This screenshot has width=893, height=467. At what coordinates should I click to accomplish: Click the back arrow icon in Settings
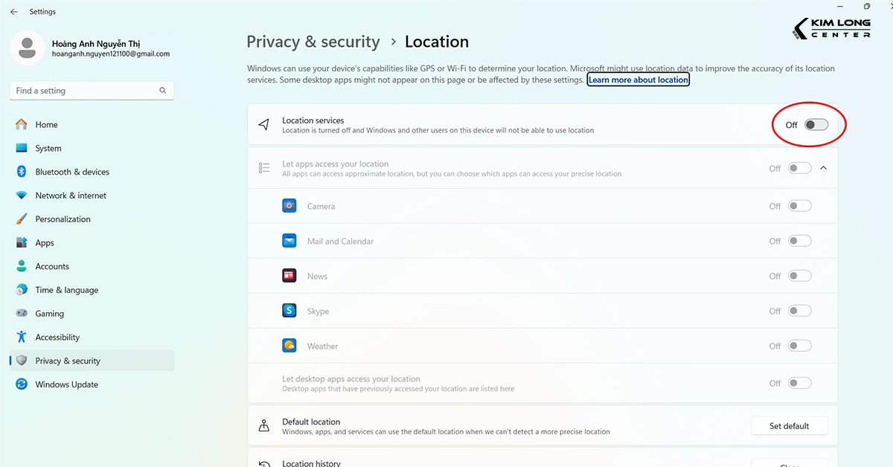point(14,12)
